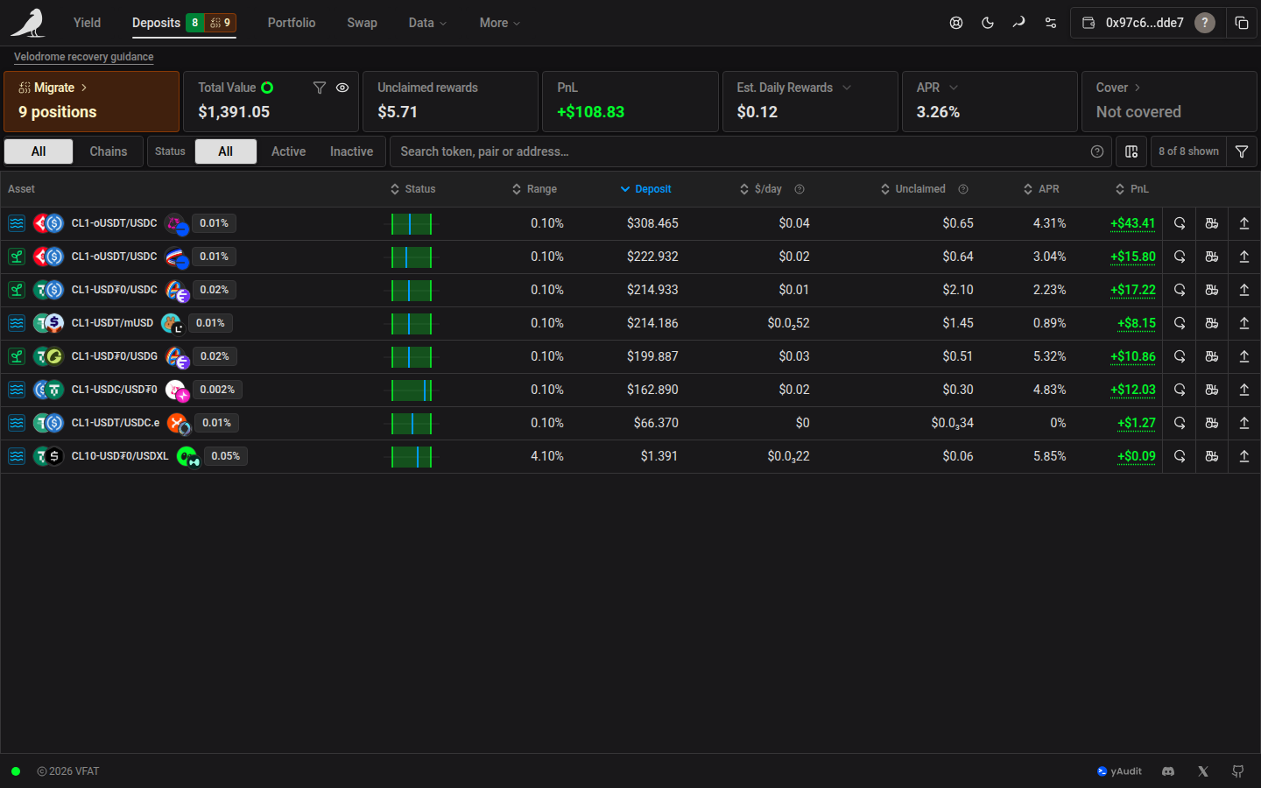Screen dimensions: 1261x788
Task: Toggle Total Value visibility eye icon
Action: pyautogui.click(x=342, y=88)
